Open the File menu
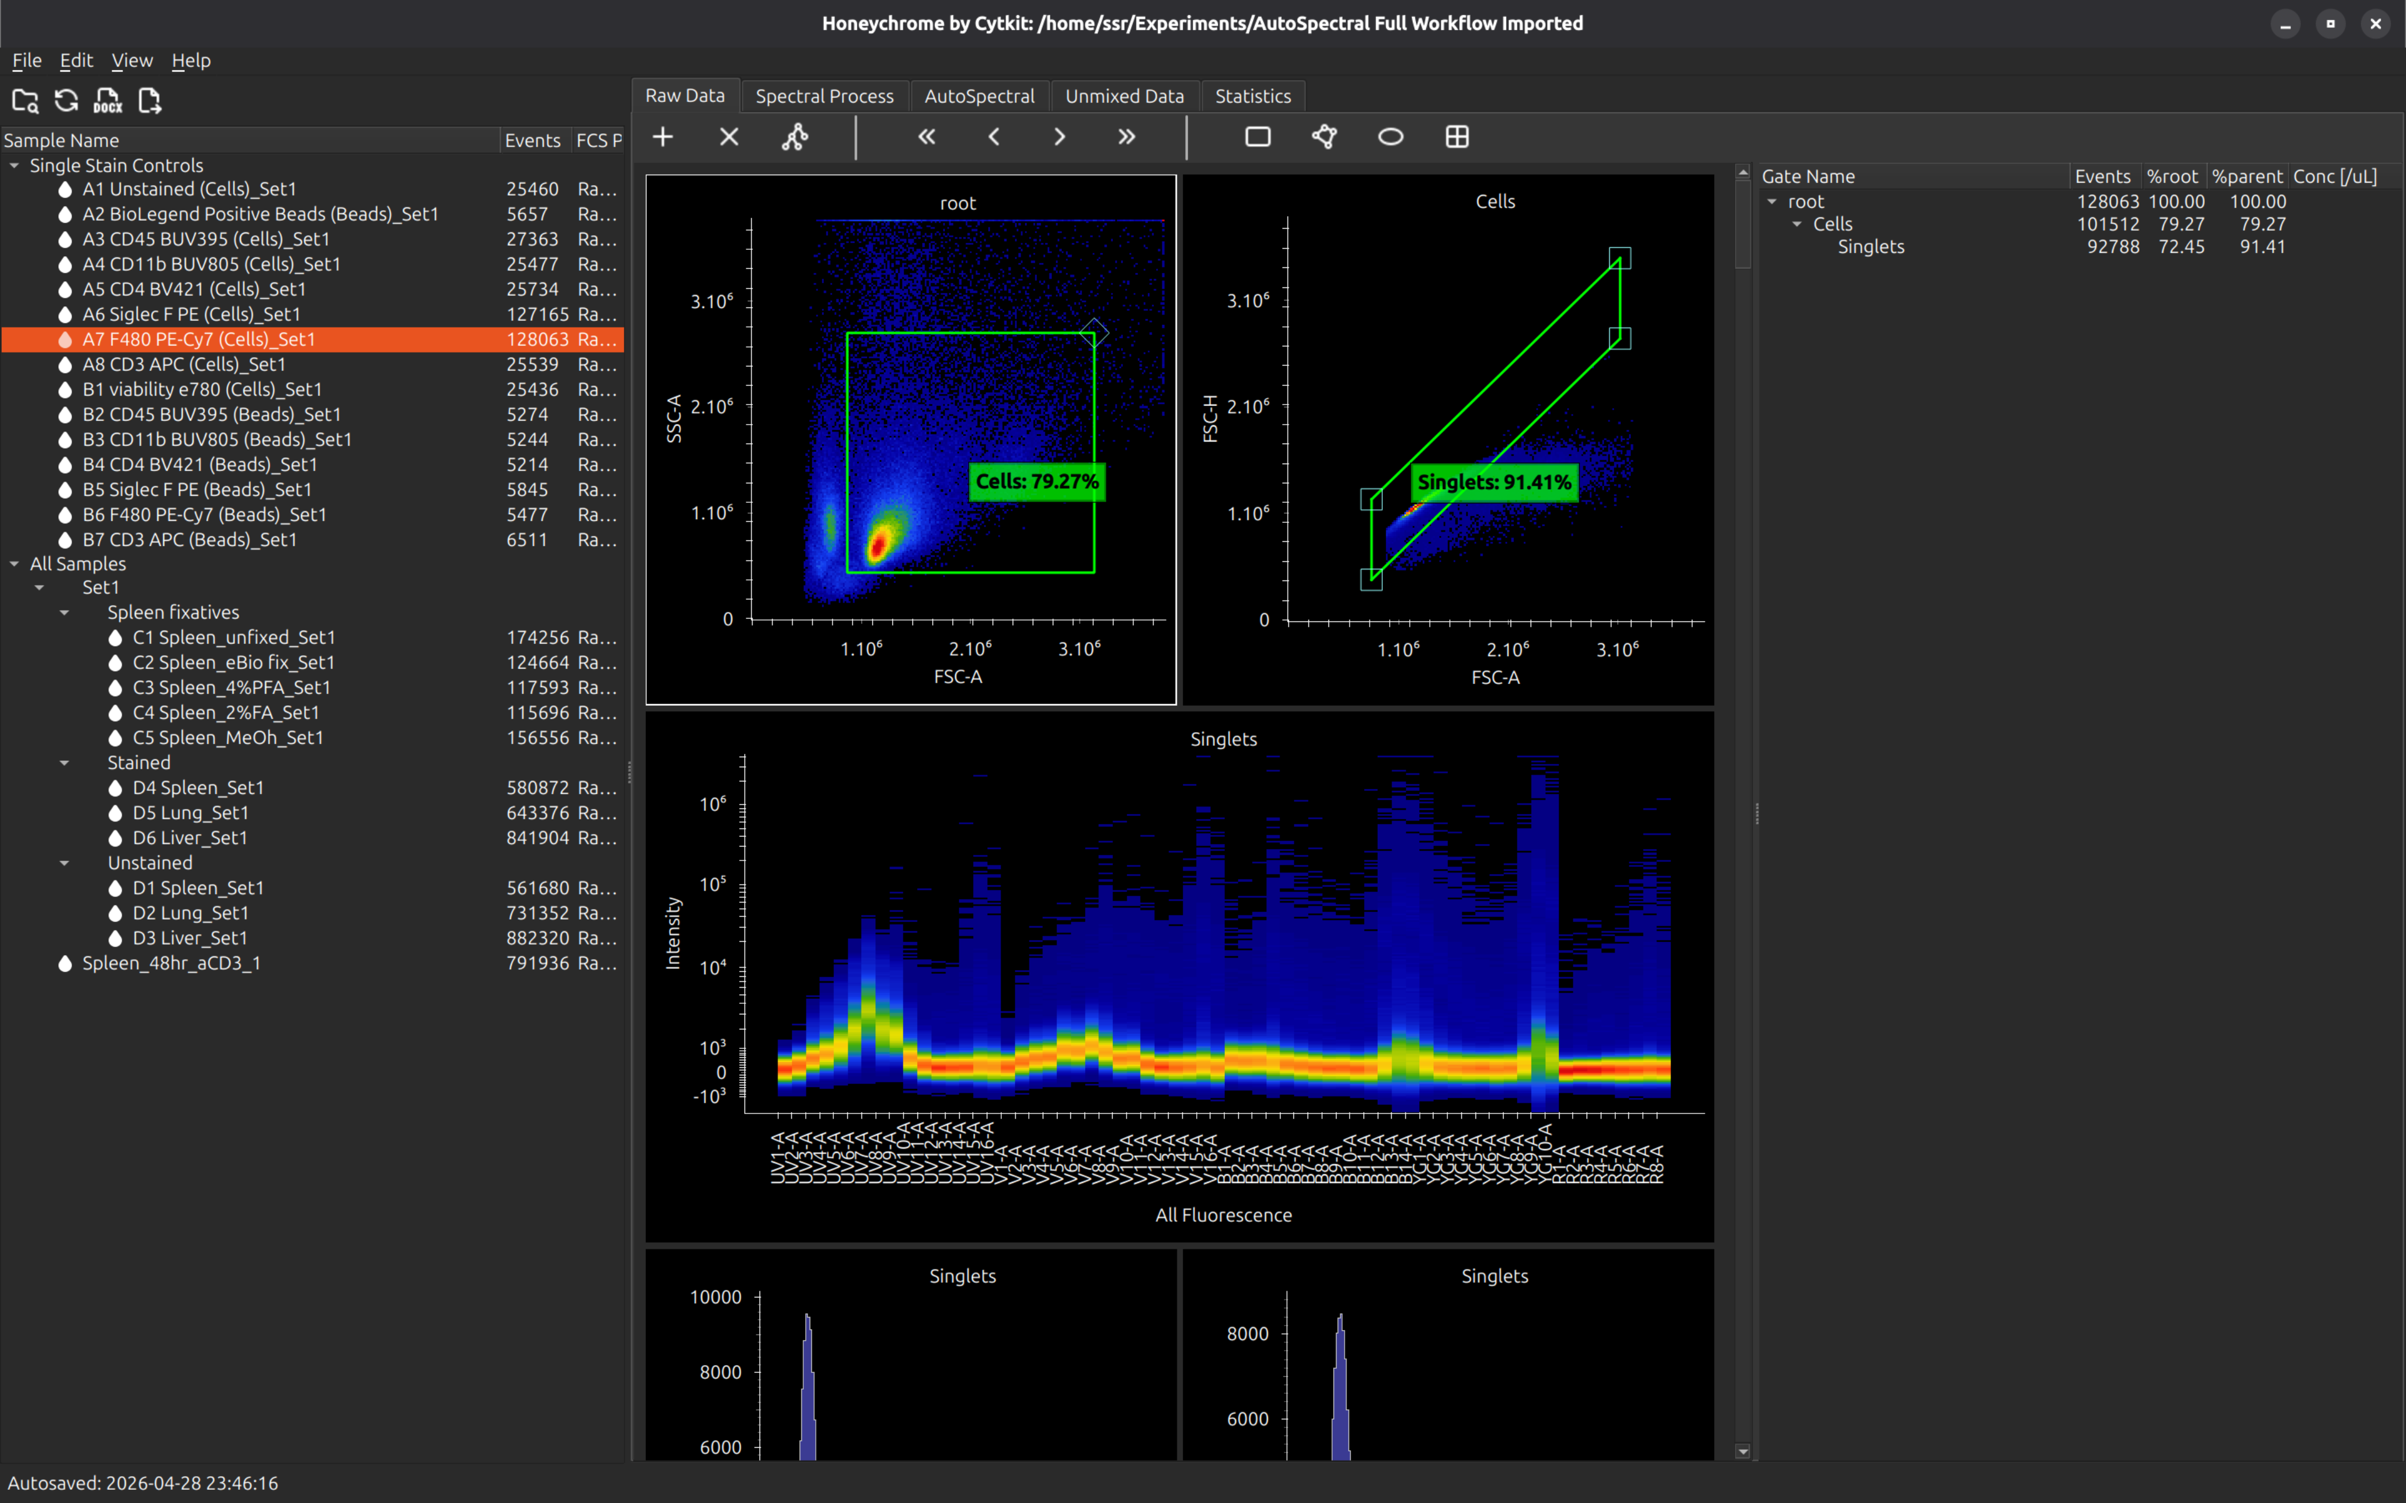This screenshot has height=1503, width=2406. coord(27,61)
